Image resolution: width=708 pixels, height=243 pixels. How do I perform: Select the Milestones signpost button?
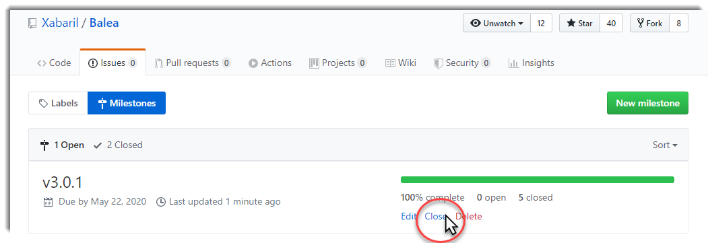point(127,103)
